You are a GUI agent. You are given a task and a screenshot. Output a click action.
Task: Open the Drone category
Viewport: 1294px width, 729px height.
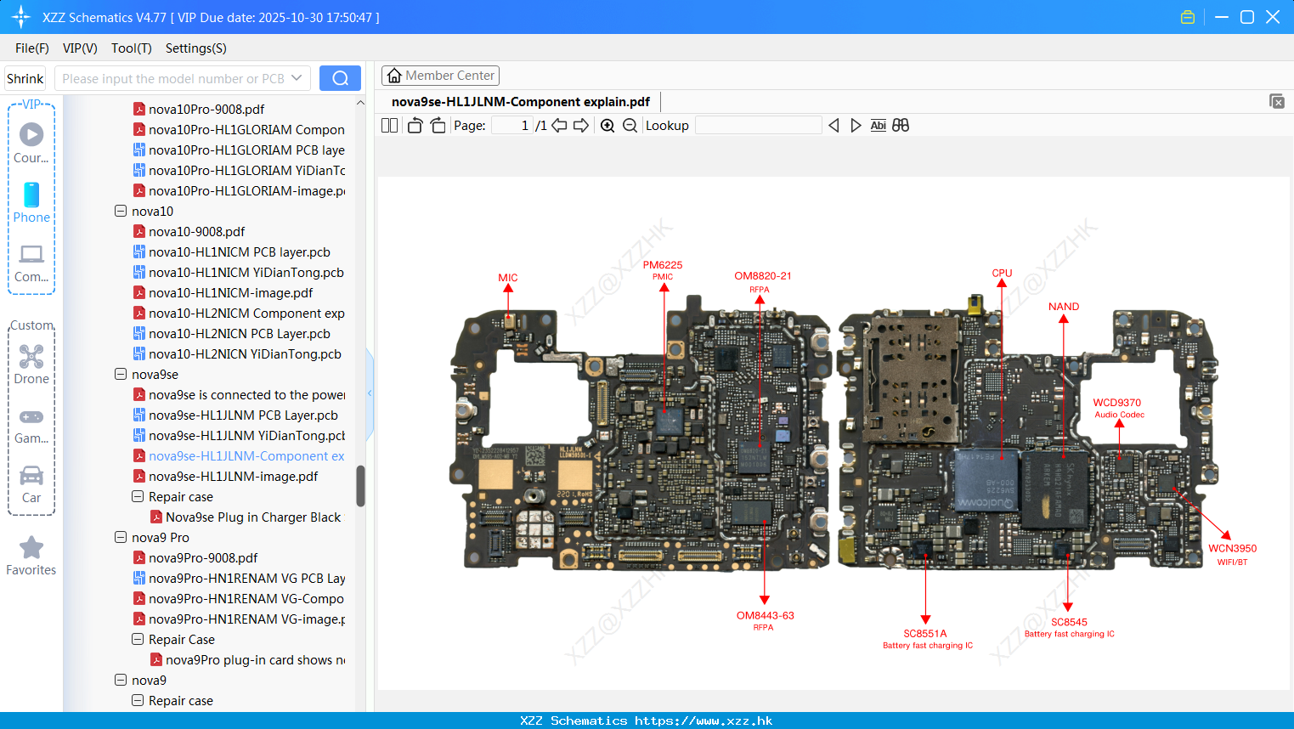pyautogui.click(x=31, y=364)
